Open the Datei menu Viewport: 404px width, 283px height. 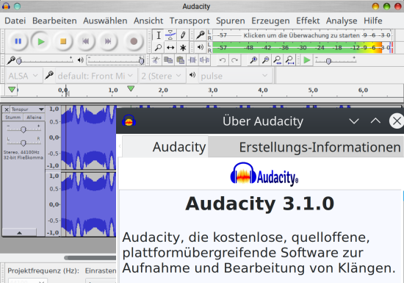[15, 21]
